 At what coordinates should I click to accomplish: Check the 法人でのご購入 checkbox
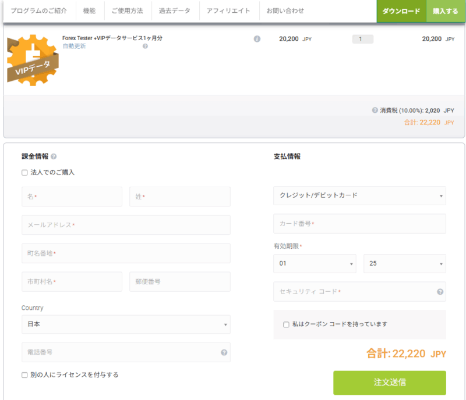pyautogui.click(x=24, y=173)
